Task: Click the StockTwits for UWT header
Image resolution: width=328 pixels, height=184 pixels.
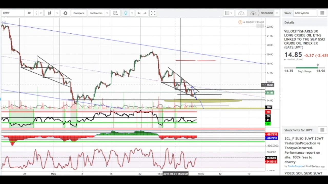Action: coord(298,130)
